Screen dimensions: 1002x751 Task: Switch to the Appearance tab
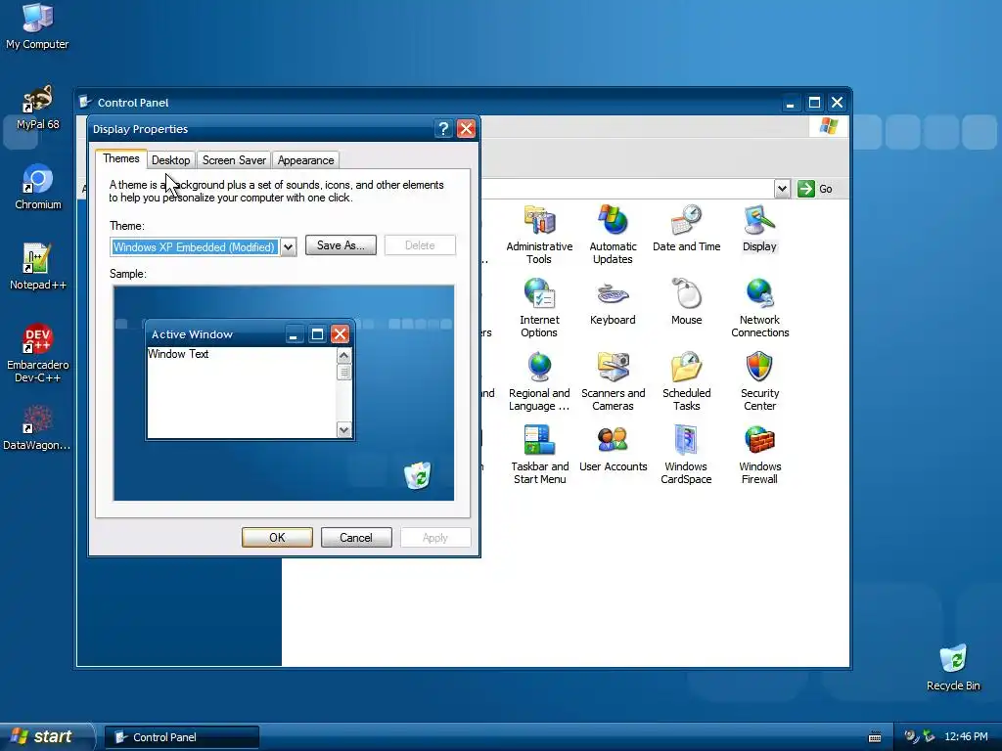coord(305,160)
